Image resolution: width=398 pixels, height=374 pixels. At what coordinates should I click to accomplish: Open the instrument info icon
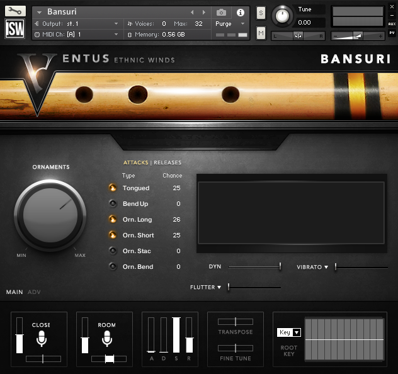(240, 13)
